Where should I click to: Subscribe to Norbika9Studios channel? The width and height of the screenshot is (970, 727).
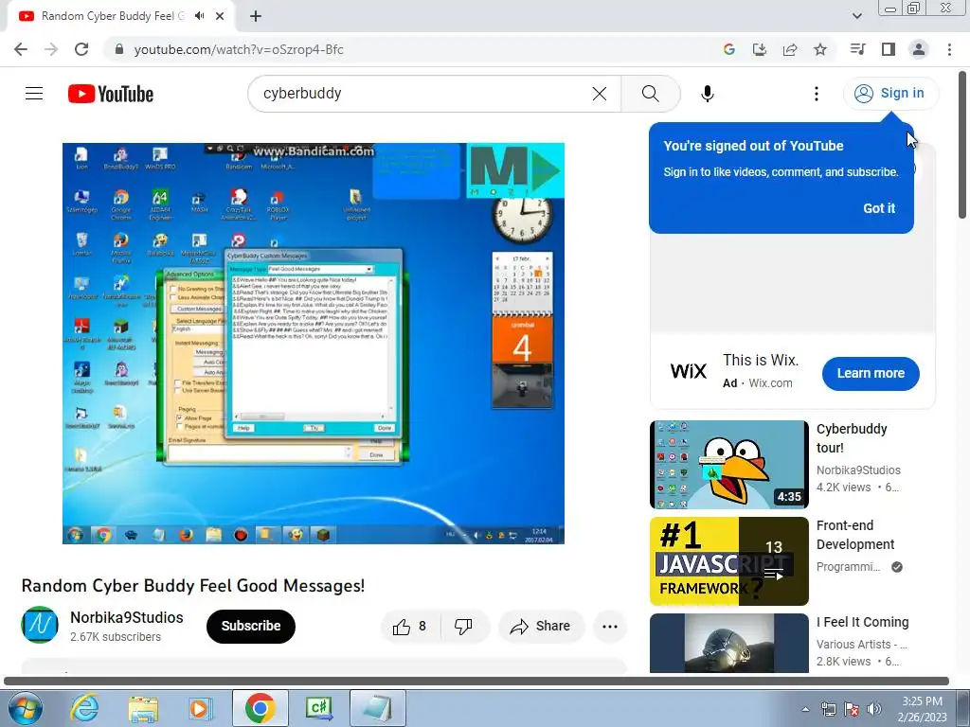coord(250,627)
